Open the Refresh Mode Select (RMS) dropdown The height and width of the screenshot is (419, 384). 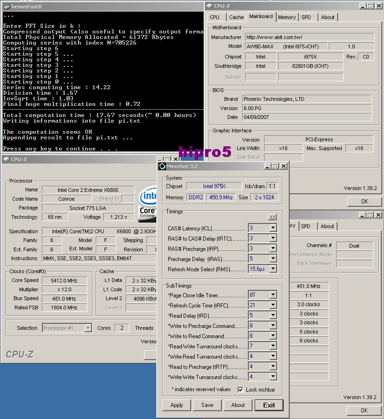click(273, 268)
